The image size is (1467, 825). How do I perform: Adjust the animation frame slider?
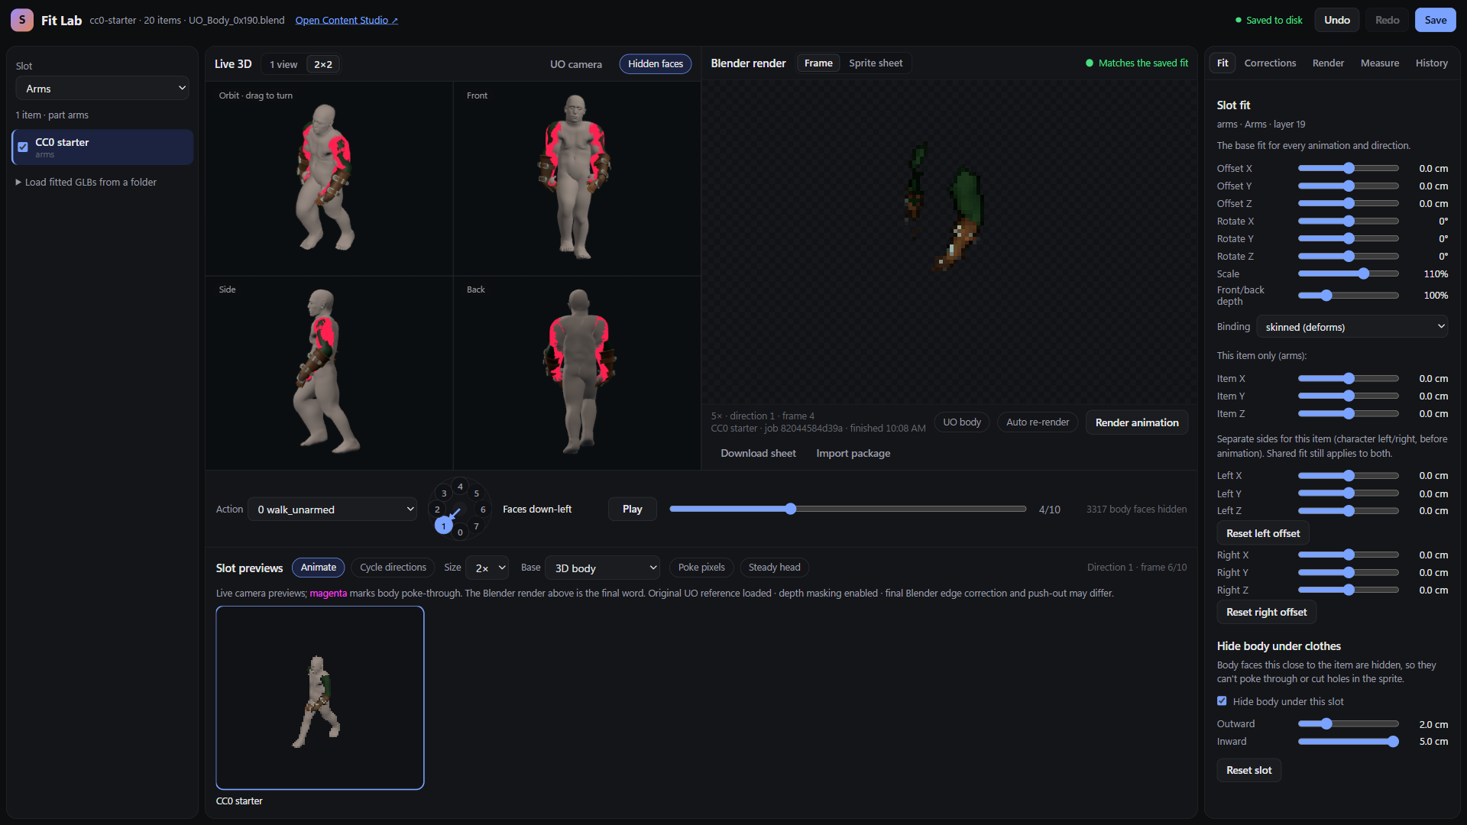847,509
